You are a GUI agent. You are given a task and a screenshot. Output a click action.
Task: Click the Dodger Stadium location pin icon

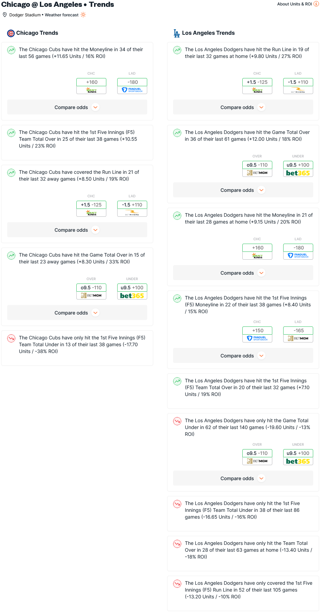tap(5, 15)
